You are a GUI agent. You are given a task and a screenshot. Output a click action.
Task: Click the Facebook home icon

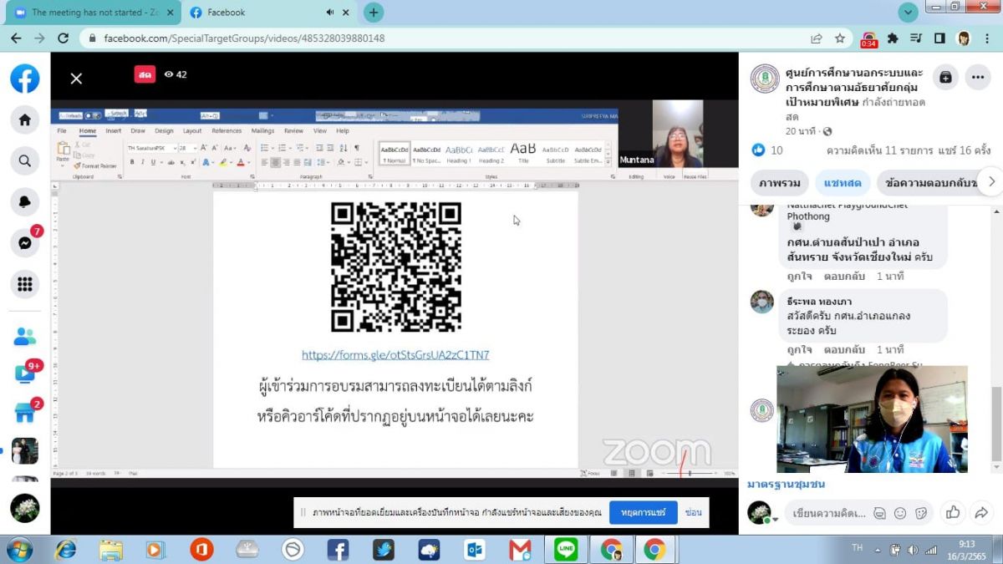(25, 119)
